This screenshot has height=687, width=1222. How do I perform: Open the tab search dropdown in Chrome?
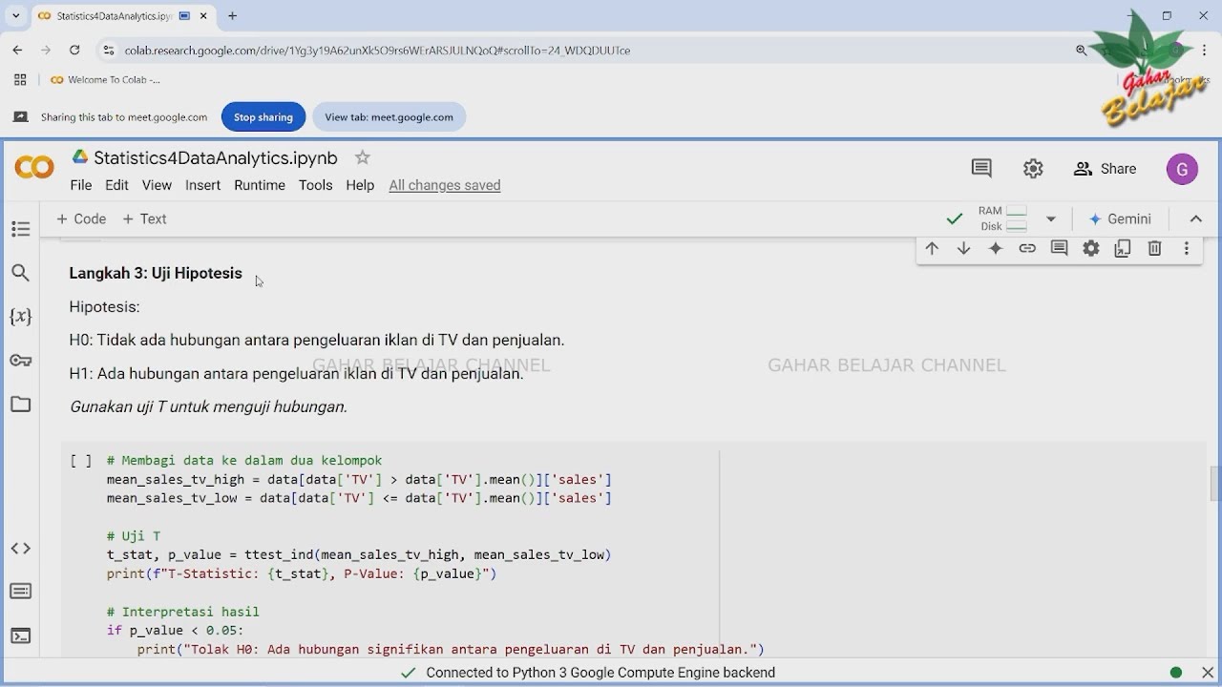(x=15, y=15)
